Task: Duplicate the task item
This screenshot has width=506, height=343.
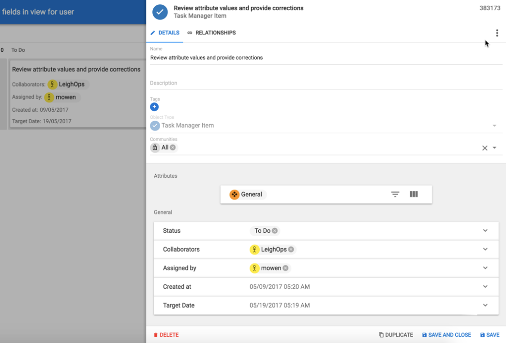Action: (x=396, y=335)
